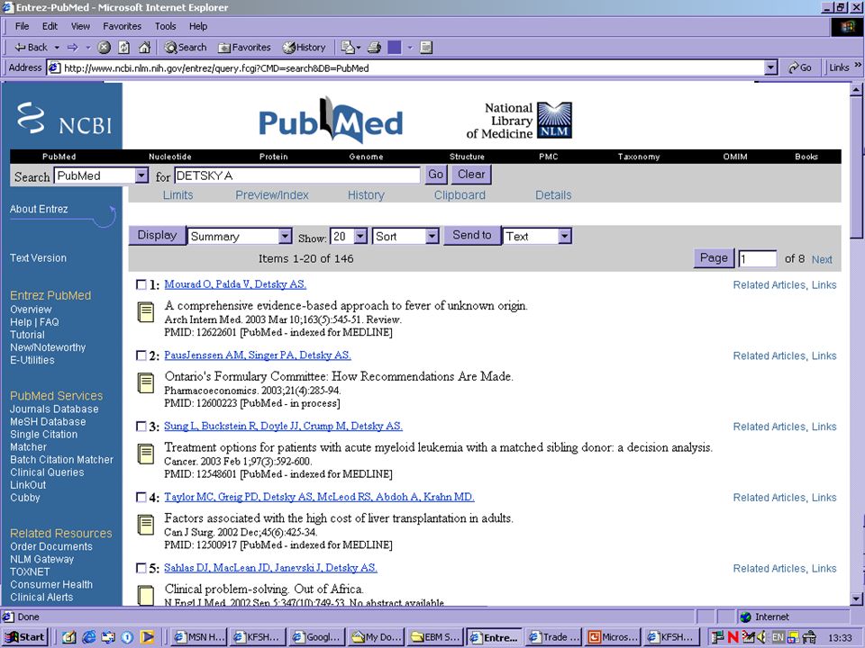This screenshot has height=648, width=865.
Task: Open the abstract icon for Ontario's Formulary Committee article
Action: tap(146, 383)
